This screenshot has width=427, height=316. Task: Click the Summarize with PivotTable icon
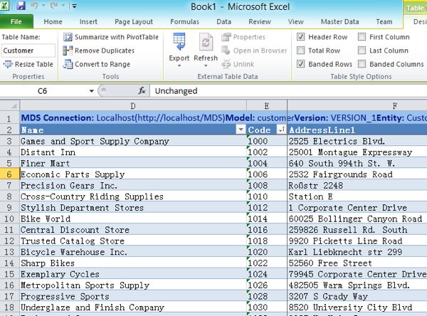pyautogui.click(x=68, y=37)
